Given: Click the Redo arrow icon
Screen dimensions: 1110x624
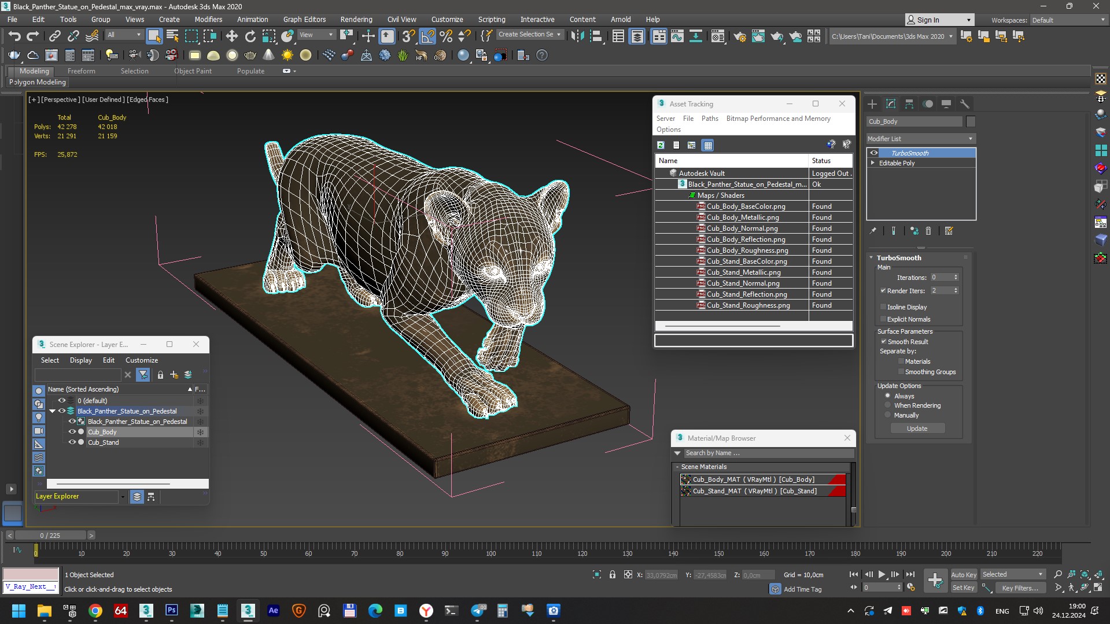Looking at the screenshot, I should [x=33, y=36].
